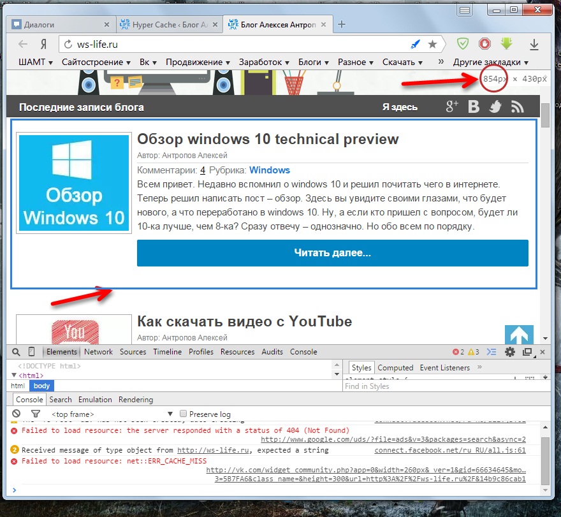
Task: Click the Find in Styles field
Action: [446, 386]
